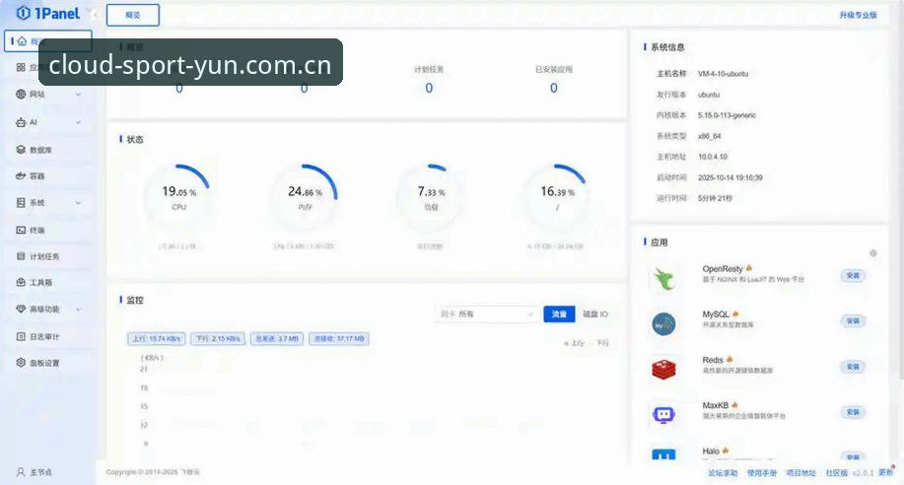Click the 已安装应用 count 0
This screenshot has height=485, width=904.
click(553, 89)
